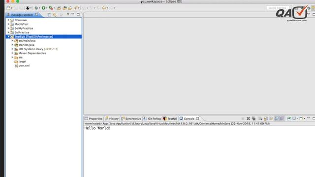Click the Open Type toolbar icon
315x177 pixels.
point(70,8)
